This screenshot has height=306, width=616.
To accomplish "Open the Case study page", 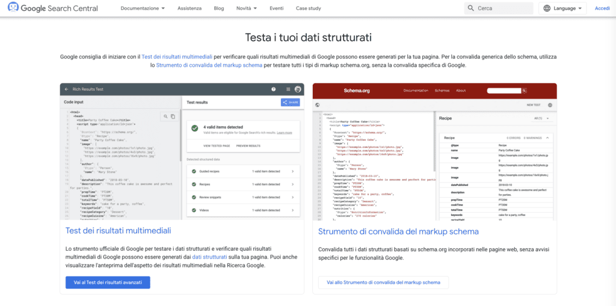I will (x=309, y=8).
